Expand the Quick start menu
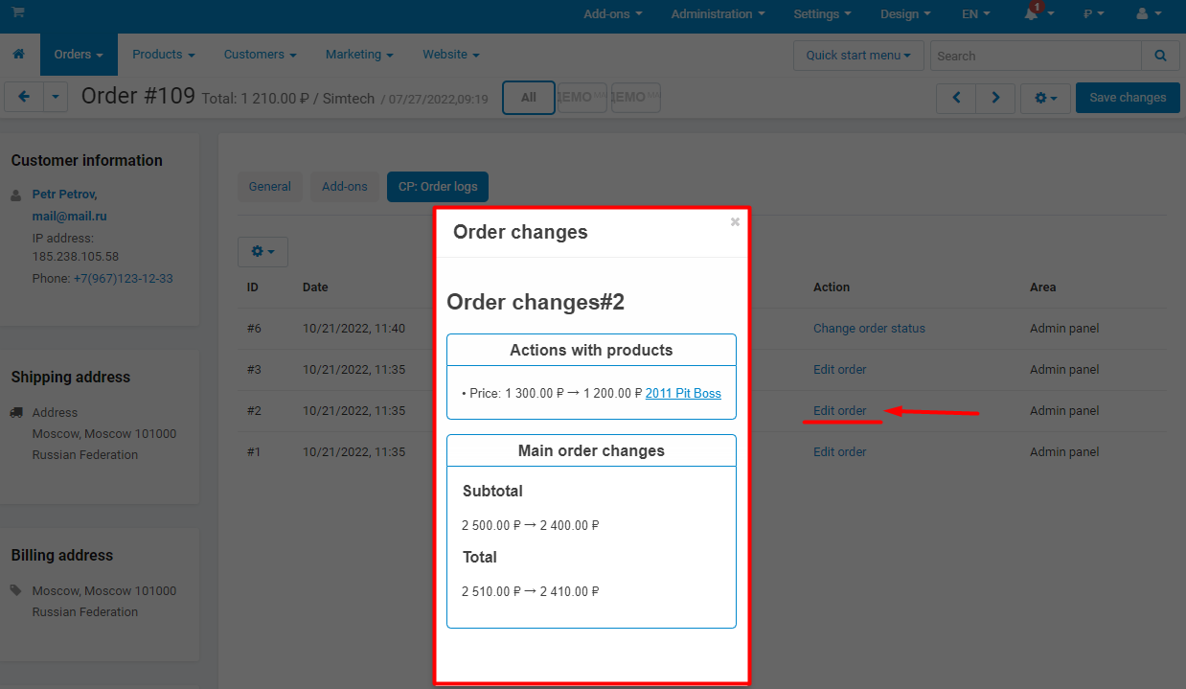 pyautogui.click(x=858, y=56)
